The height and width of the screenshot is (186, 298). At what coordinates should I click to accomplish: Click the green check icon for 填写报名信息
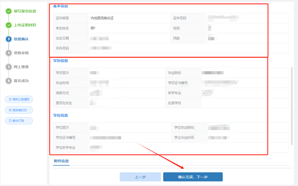click(9, 11)
